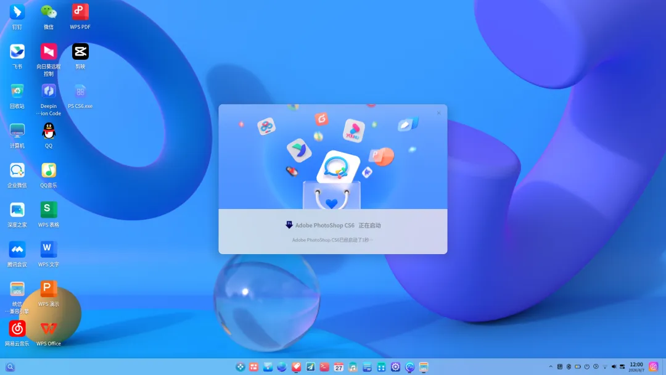666x375 pixels.
Task: Open the CapCut (剪映) desktop icon
Action: pyautogui.click(x=80, y=51)
